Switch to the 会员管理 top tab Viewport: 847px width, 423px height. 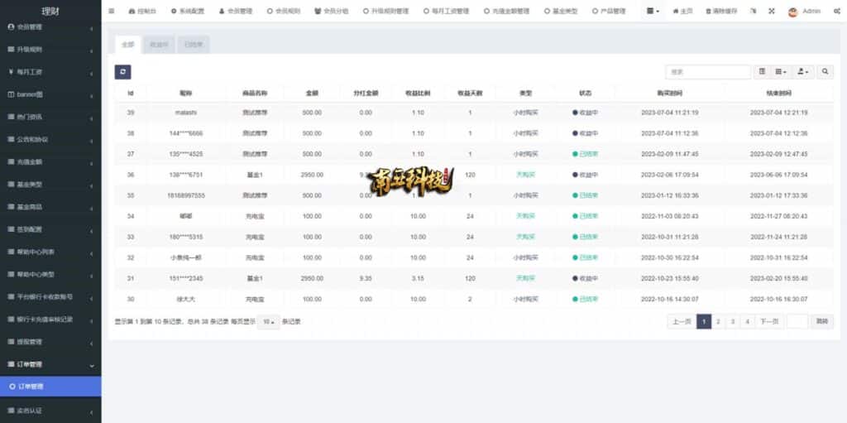point(236,11)
